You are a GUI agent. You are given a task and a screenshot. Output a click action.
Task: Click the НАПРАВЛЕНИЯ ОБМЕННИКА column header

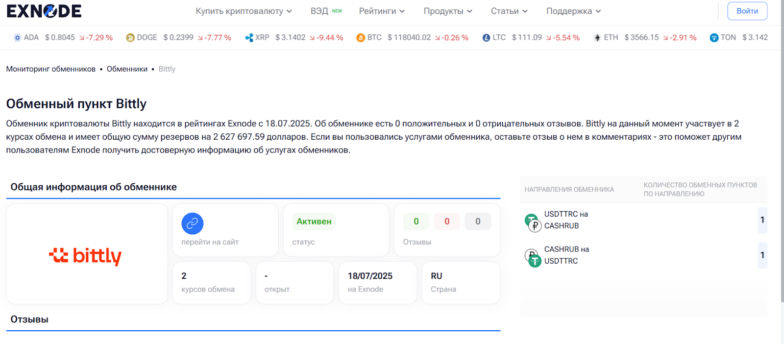pyautogui.click(x=569, y=190)
